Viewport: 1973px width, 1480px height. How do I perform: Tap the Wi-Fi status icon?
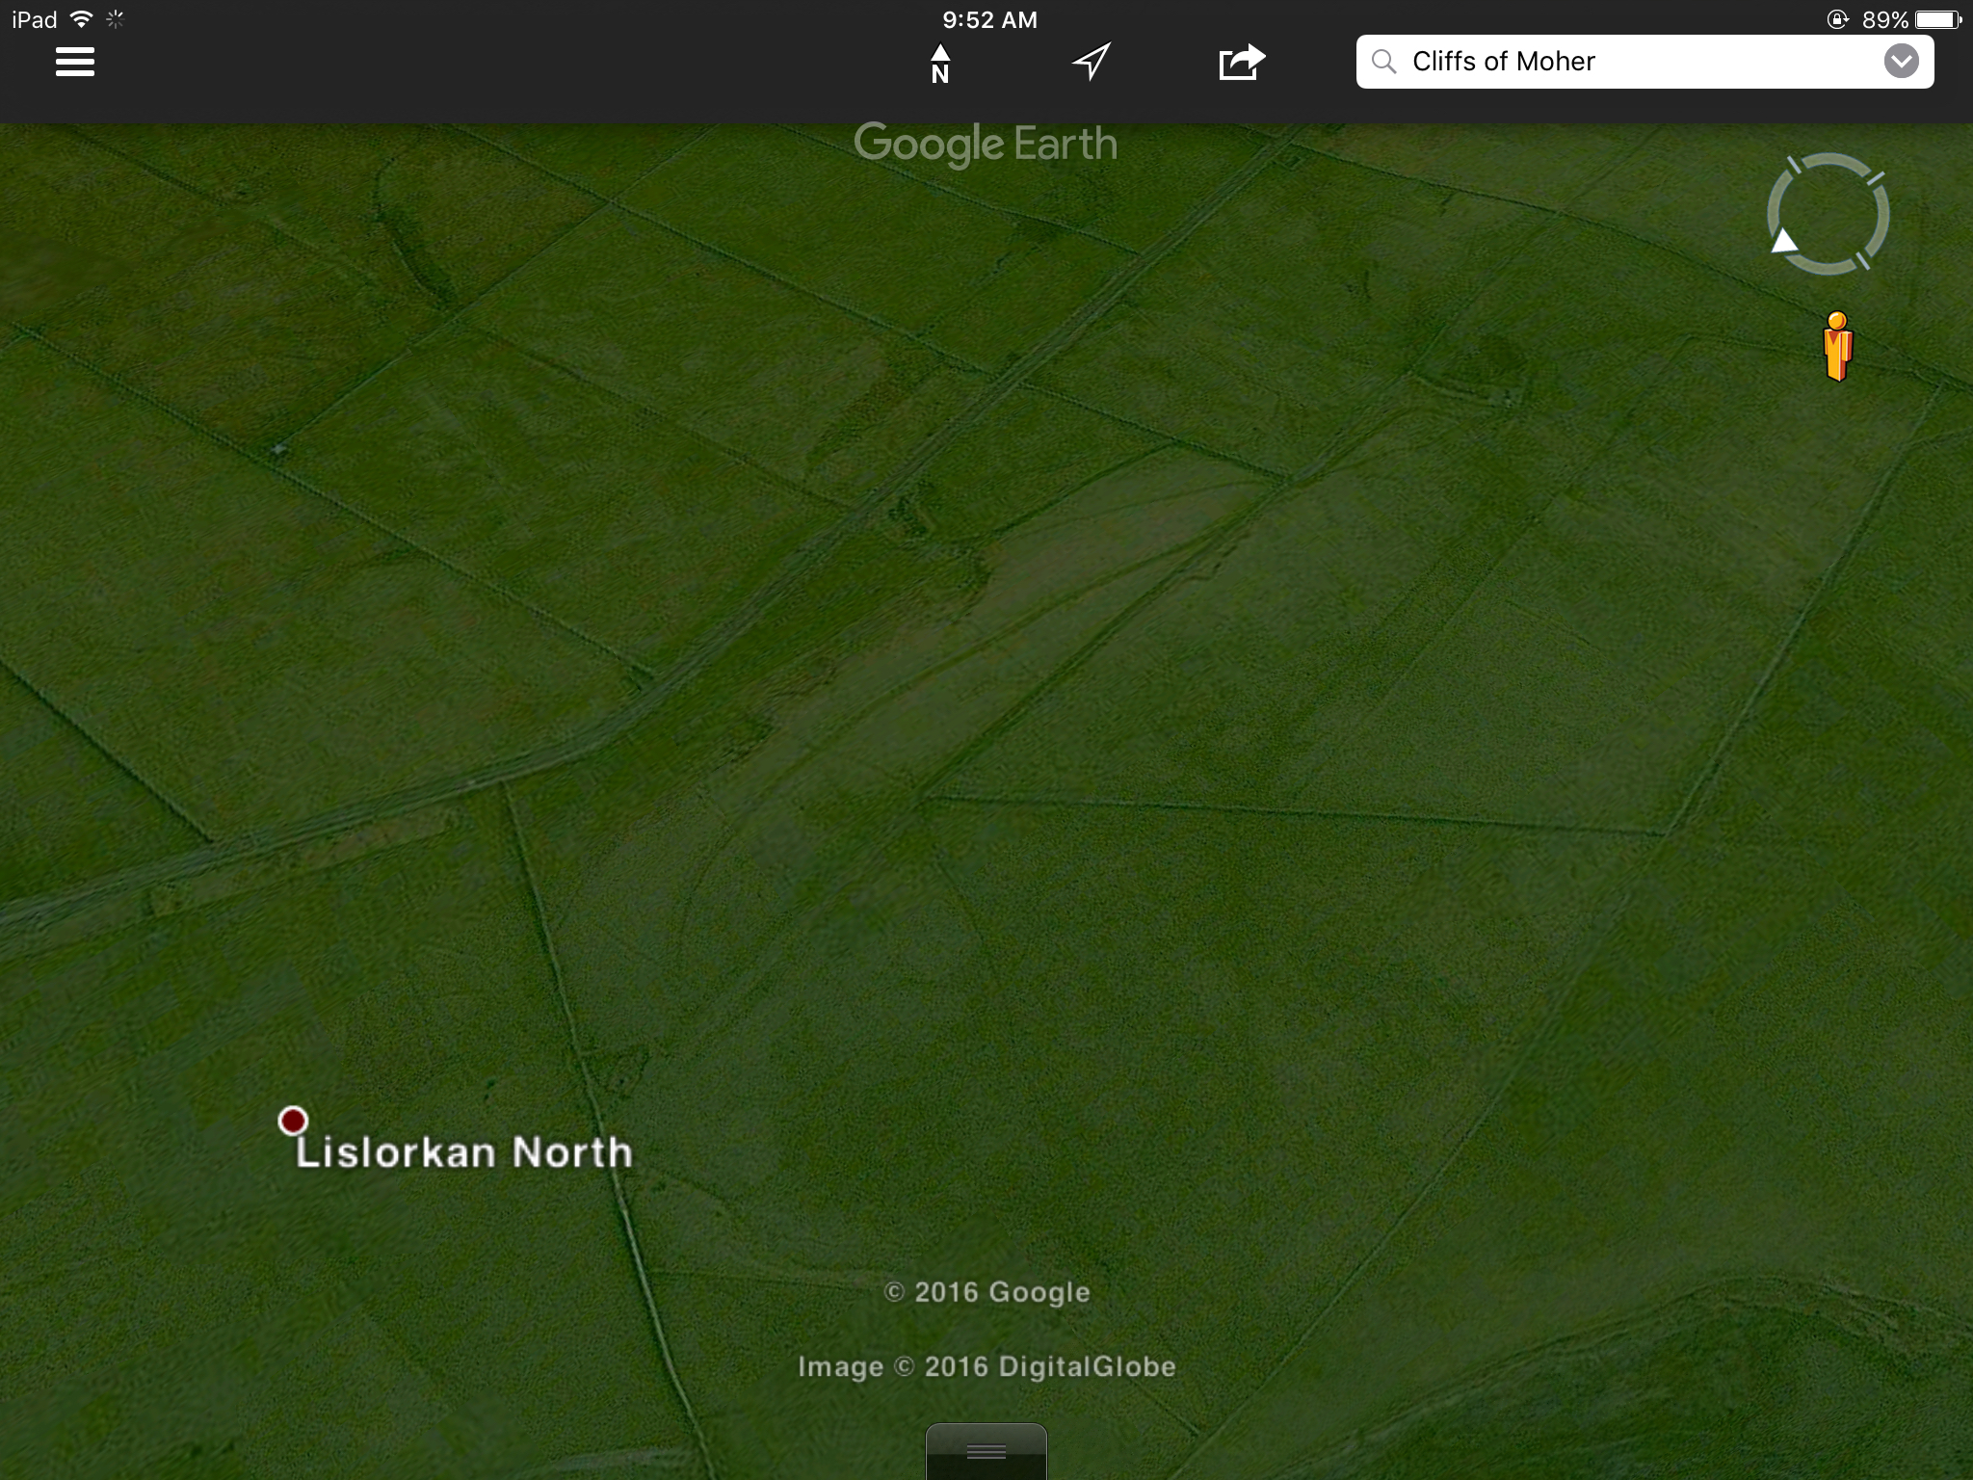click(x=83, y=19)
